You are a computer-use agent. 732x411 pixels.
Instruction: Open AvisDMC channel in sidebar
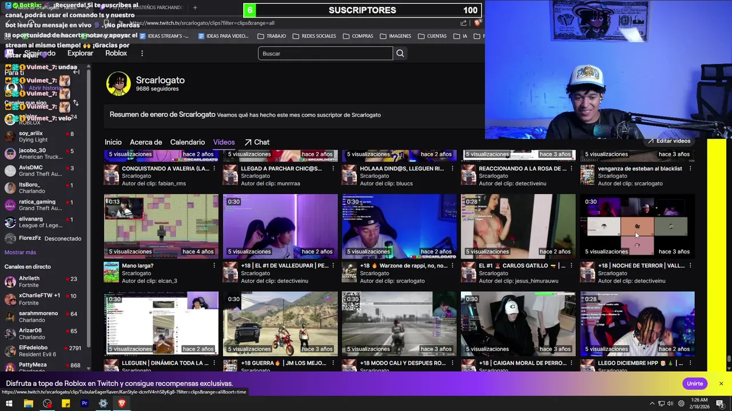[43, 171]
